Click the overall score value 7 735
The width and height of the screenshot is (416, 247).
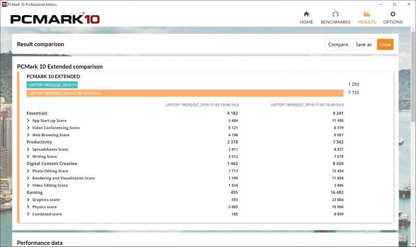tap(354, 93)
